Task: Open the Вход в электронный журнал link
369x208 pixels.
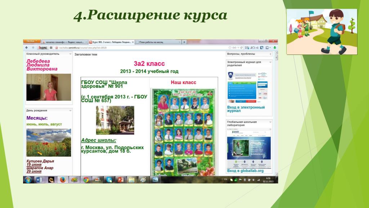Action: [246, 109]
